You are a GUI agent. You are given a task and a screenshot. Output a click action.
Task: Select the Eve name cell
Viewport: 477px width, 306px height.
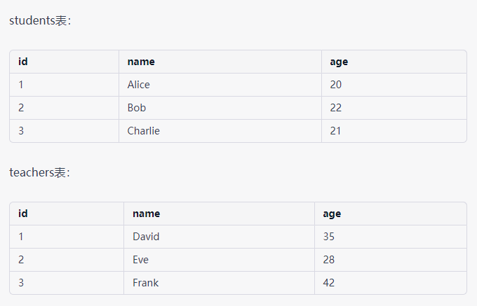coord(140,260)
